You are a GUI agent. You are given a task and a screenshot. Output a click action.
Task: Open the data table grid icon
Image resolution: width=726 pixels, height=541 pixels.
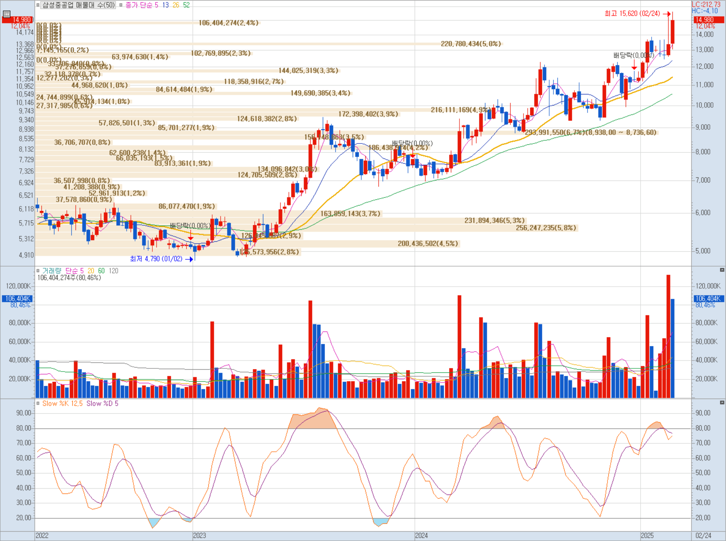click(x=6, y=14)
